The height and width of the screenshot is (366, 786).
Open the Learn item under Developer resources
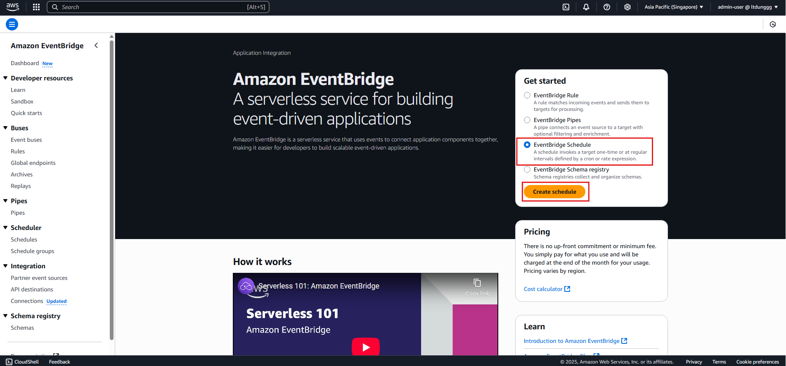[x=18, y=90]
